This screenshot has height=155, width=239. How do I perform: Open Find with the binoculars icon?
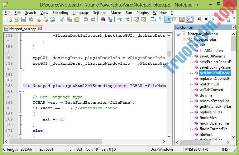tap(103, 20)
